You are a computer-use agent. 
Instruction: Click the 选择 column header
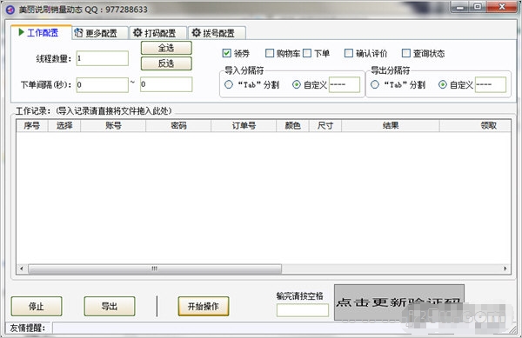coord(64,126)
